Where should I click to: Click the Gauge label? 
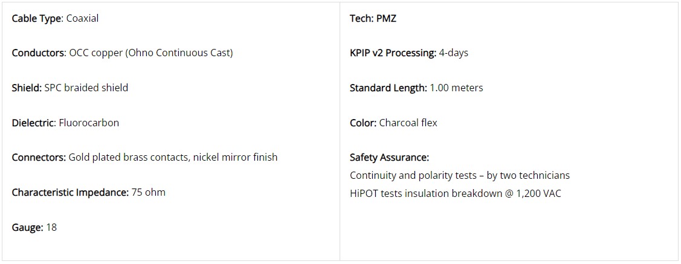(27, 227)
